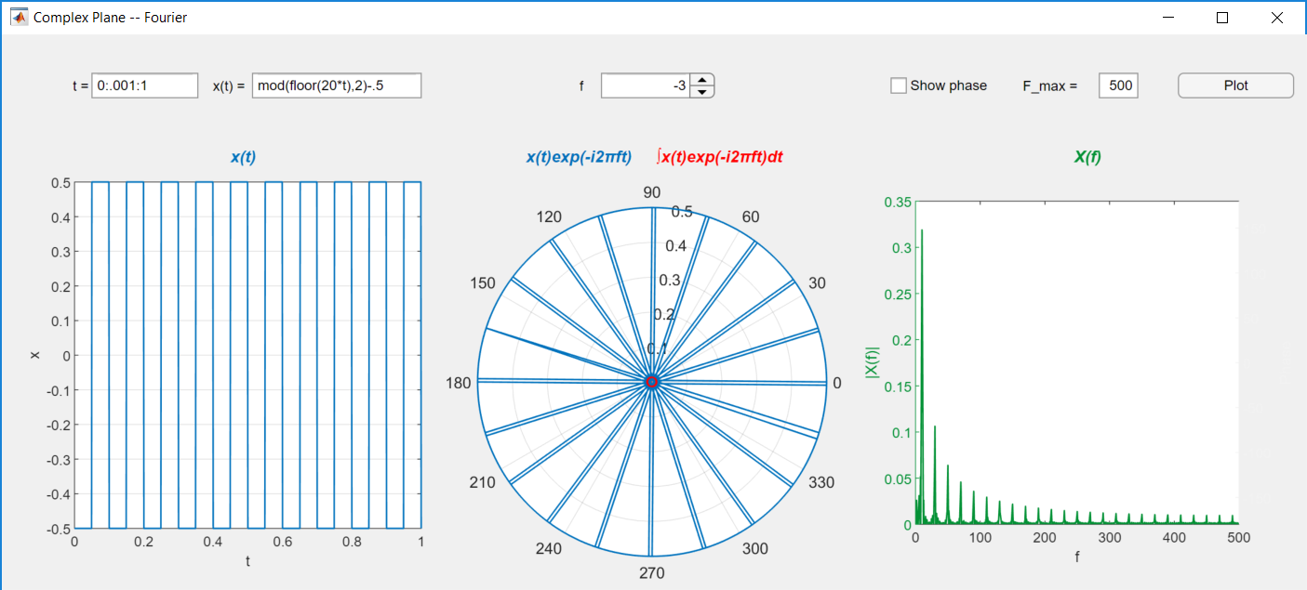Click the blue x(t)exp(-i2πft) title
Viewport: 1307px width, 590px height.
[x=579, y=158]
